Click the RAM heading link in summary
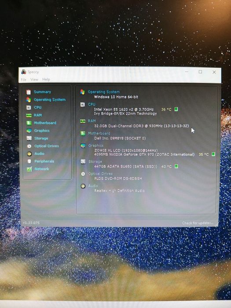 [92, 121]
